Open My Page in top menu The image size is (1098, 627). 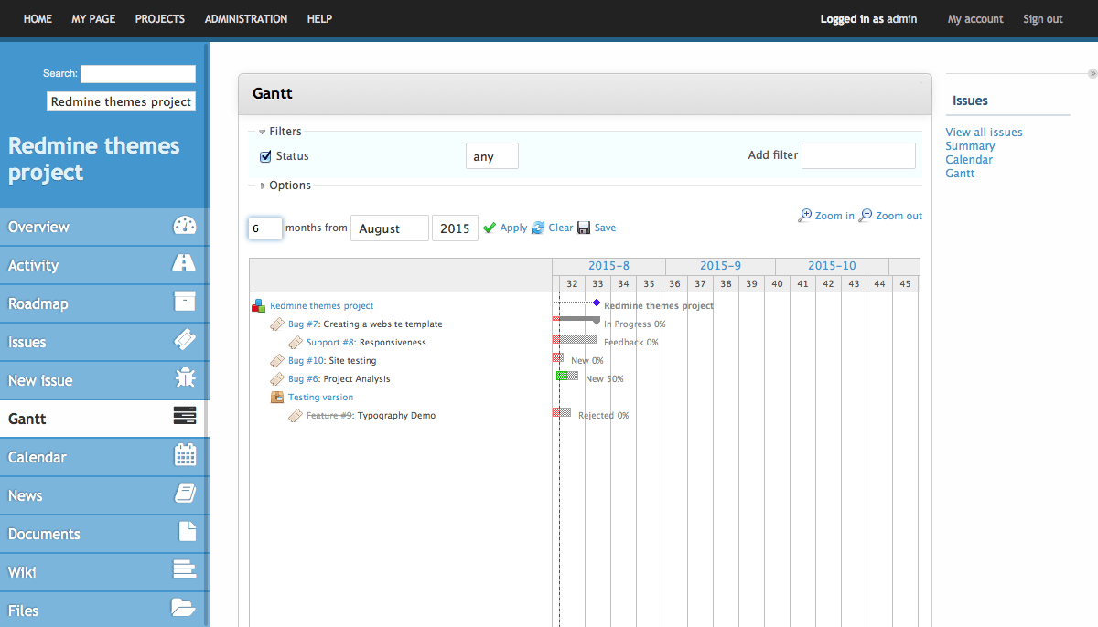point(93,18)
